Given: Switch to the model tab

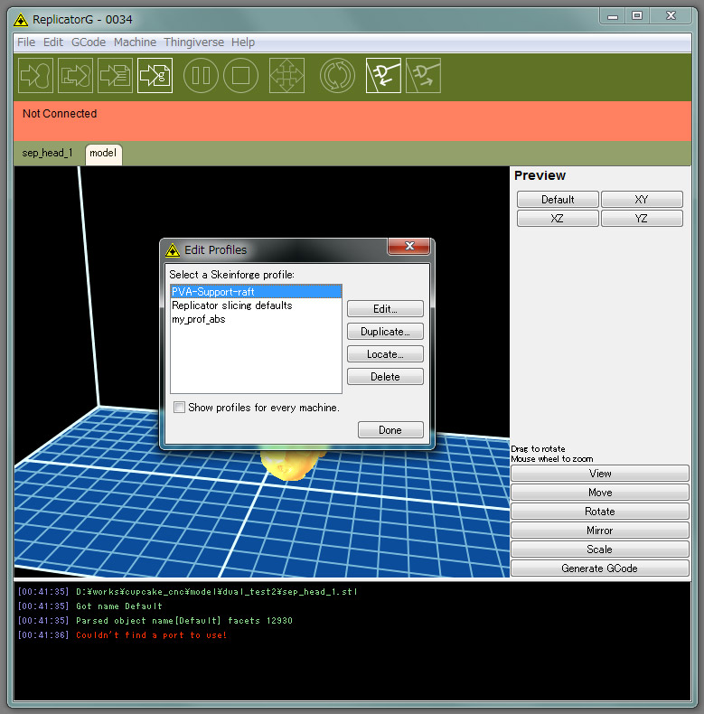Looking at the screenshot, I should (x=103, y=154).
